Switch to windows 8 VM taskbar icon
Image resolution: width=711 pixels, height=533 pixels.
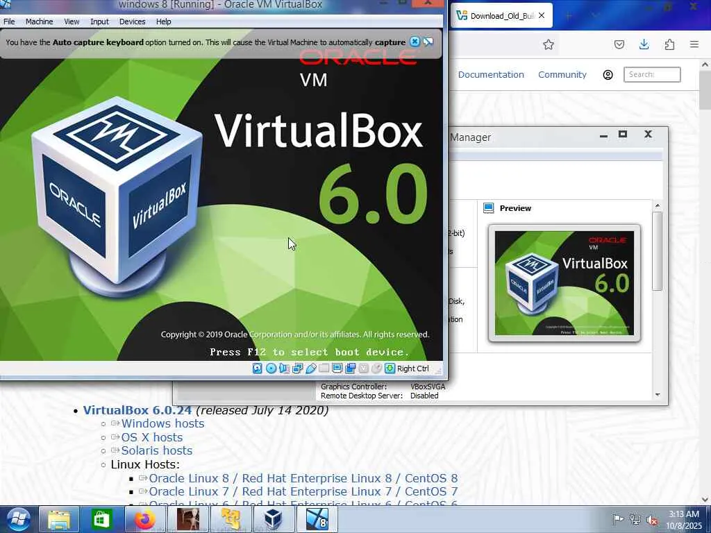click(317, 519)
